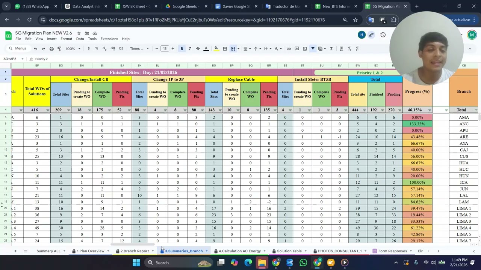This screenshot has height=270, width=481.
Task: Open the File menu
Action: 18,39
